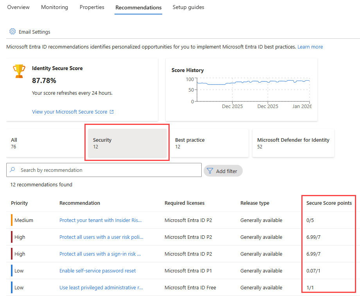The height and width of the screenshot is (296, 360).
Task: Select Microsoft Defender for Identity card
Action: point(293,143)
